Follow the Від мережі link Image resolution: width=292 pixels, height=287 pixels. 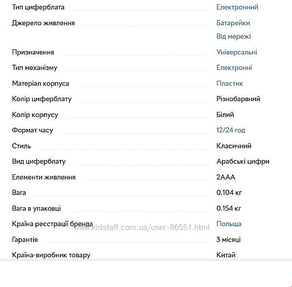tap(234, 36)
